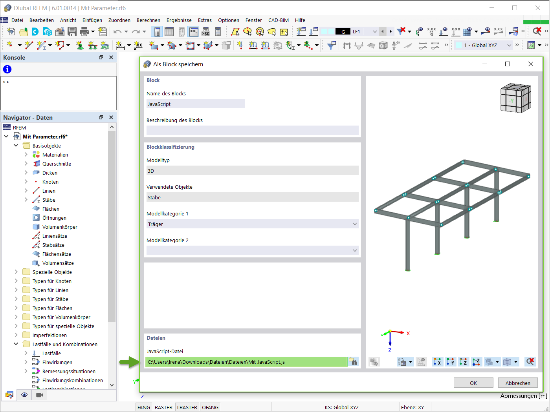This screenshot has width=550, height=412.
Task: Click the cyan swatch beside Global XYZ
Action: click(x=459, y=46)
